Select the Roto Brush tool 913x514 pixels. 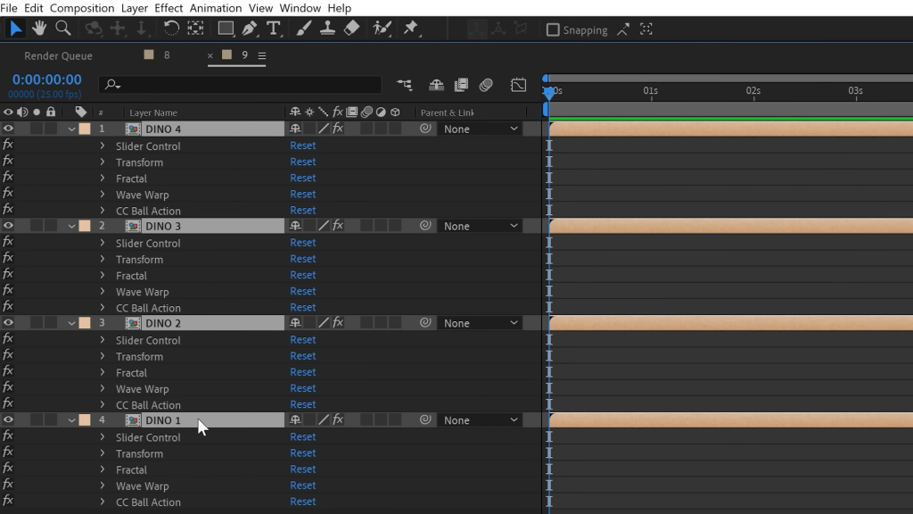pyautogui.click(x=382, y=28)
